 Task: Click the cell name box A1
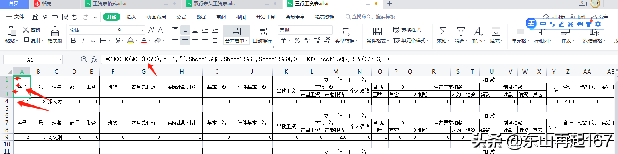click(33, 59)
